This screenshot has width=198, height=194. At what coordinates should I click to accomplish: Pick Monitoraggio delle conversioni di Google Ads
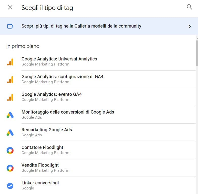coord(68,112)
